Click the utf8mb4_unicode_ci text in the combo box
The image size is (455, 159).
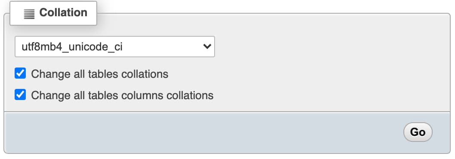pos(72,47)
